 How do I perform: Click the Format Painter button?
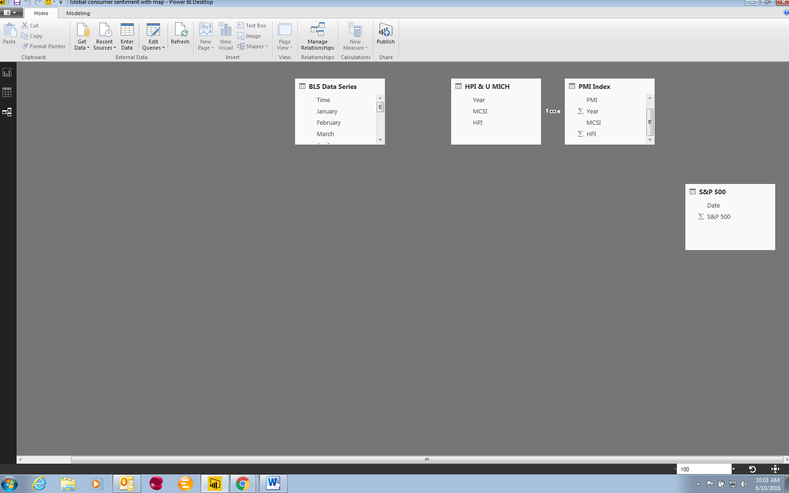click(x=44, y=46)
